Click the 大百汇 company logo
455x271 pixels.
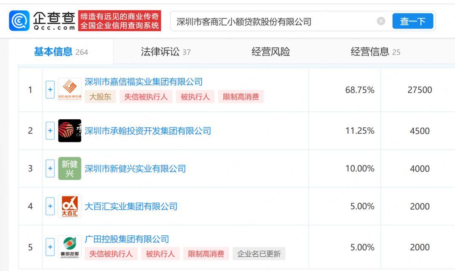[x=70, y=206]
